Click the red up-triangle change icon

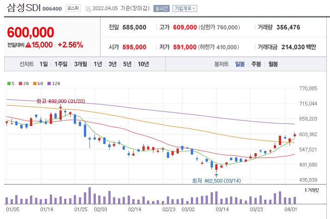click(x=28, y=45)
